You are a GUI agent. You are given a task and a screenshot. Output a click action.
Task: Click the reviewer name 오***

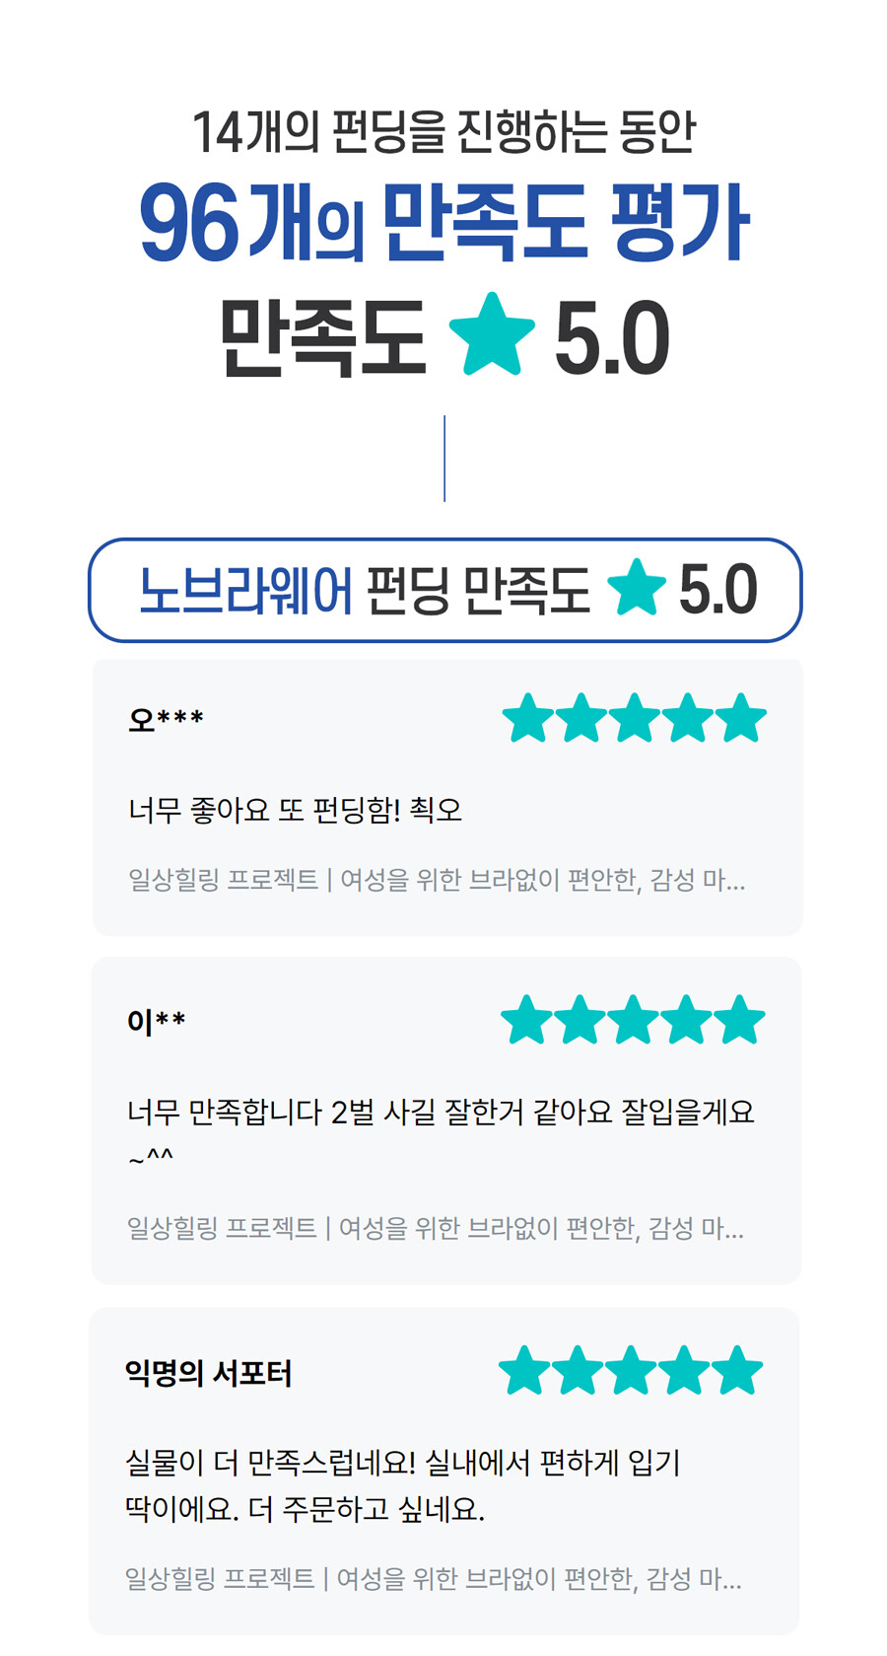click(166, 719)
